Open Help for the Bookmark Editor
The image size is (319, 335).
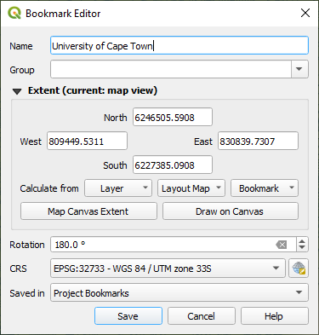[x=275, y=316]
